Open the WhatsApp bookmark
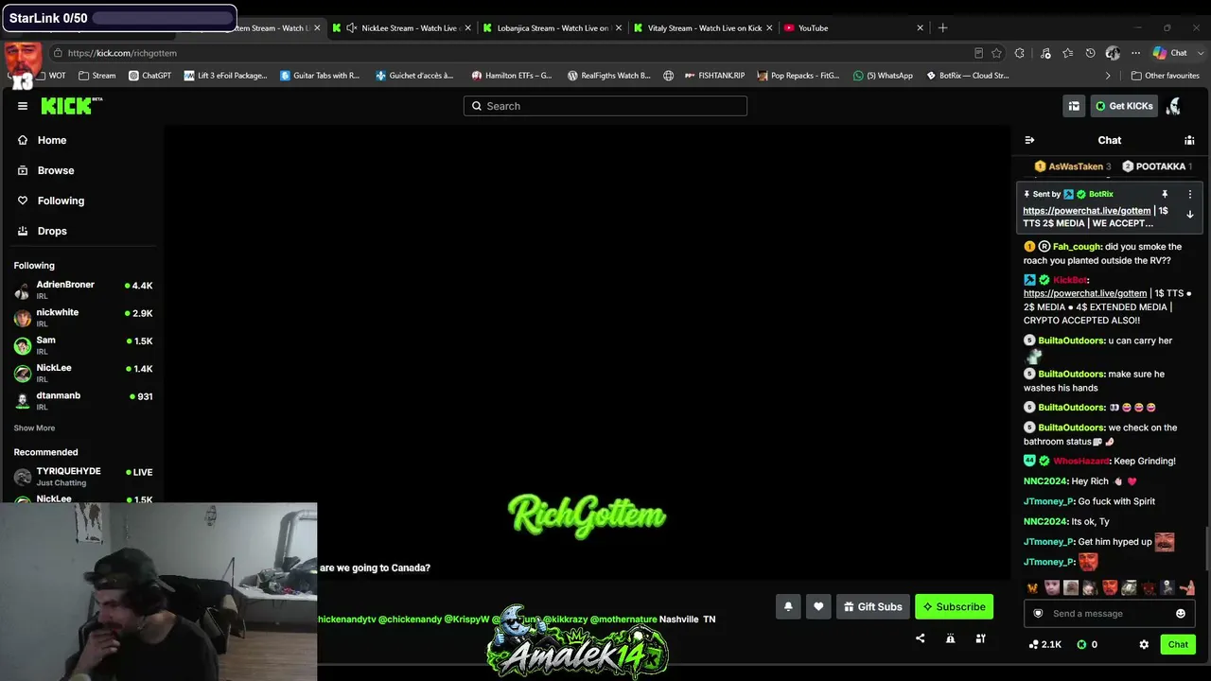1211x681 pixels. pos(883,76)
